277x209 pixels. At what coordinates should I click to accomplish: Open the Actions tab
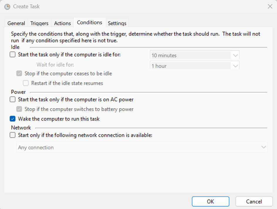pos(62,23)
